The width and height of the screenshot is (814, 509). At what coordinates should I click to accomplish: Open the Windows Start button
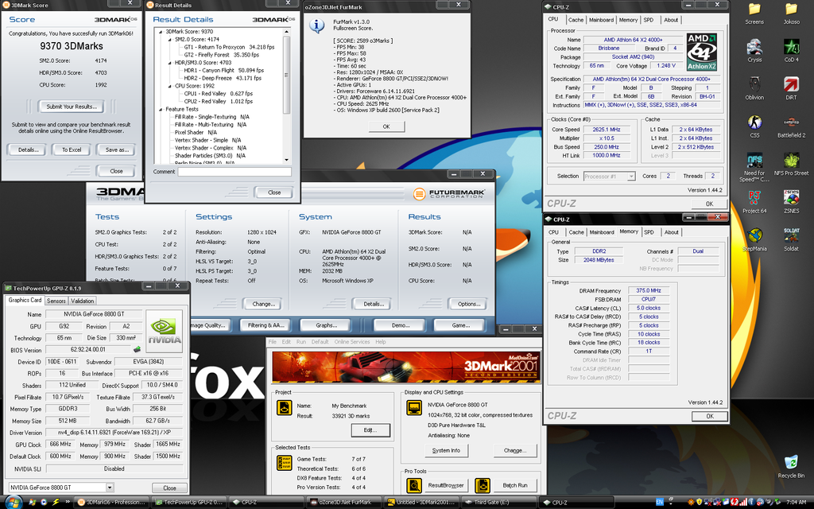13,502
